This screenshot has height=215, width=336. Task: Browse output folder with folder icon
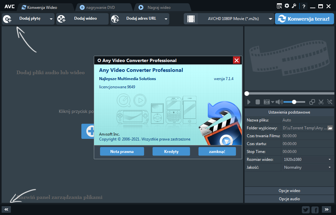pyautogui.click(x=330, y=128)
